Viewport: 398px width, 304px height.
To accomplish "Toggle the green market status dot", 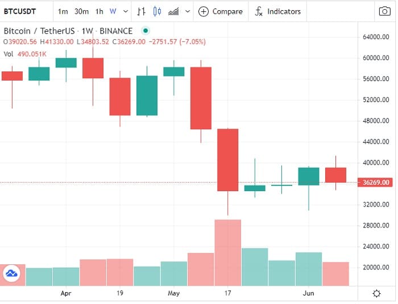I will tap(146, 31).
